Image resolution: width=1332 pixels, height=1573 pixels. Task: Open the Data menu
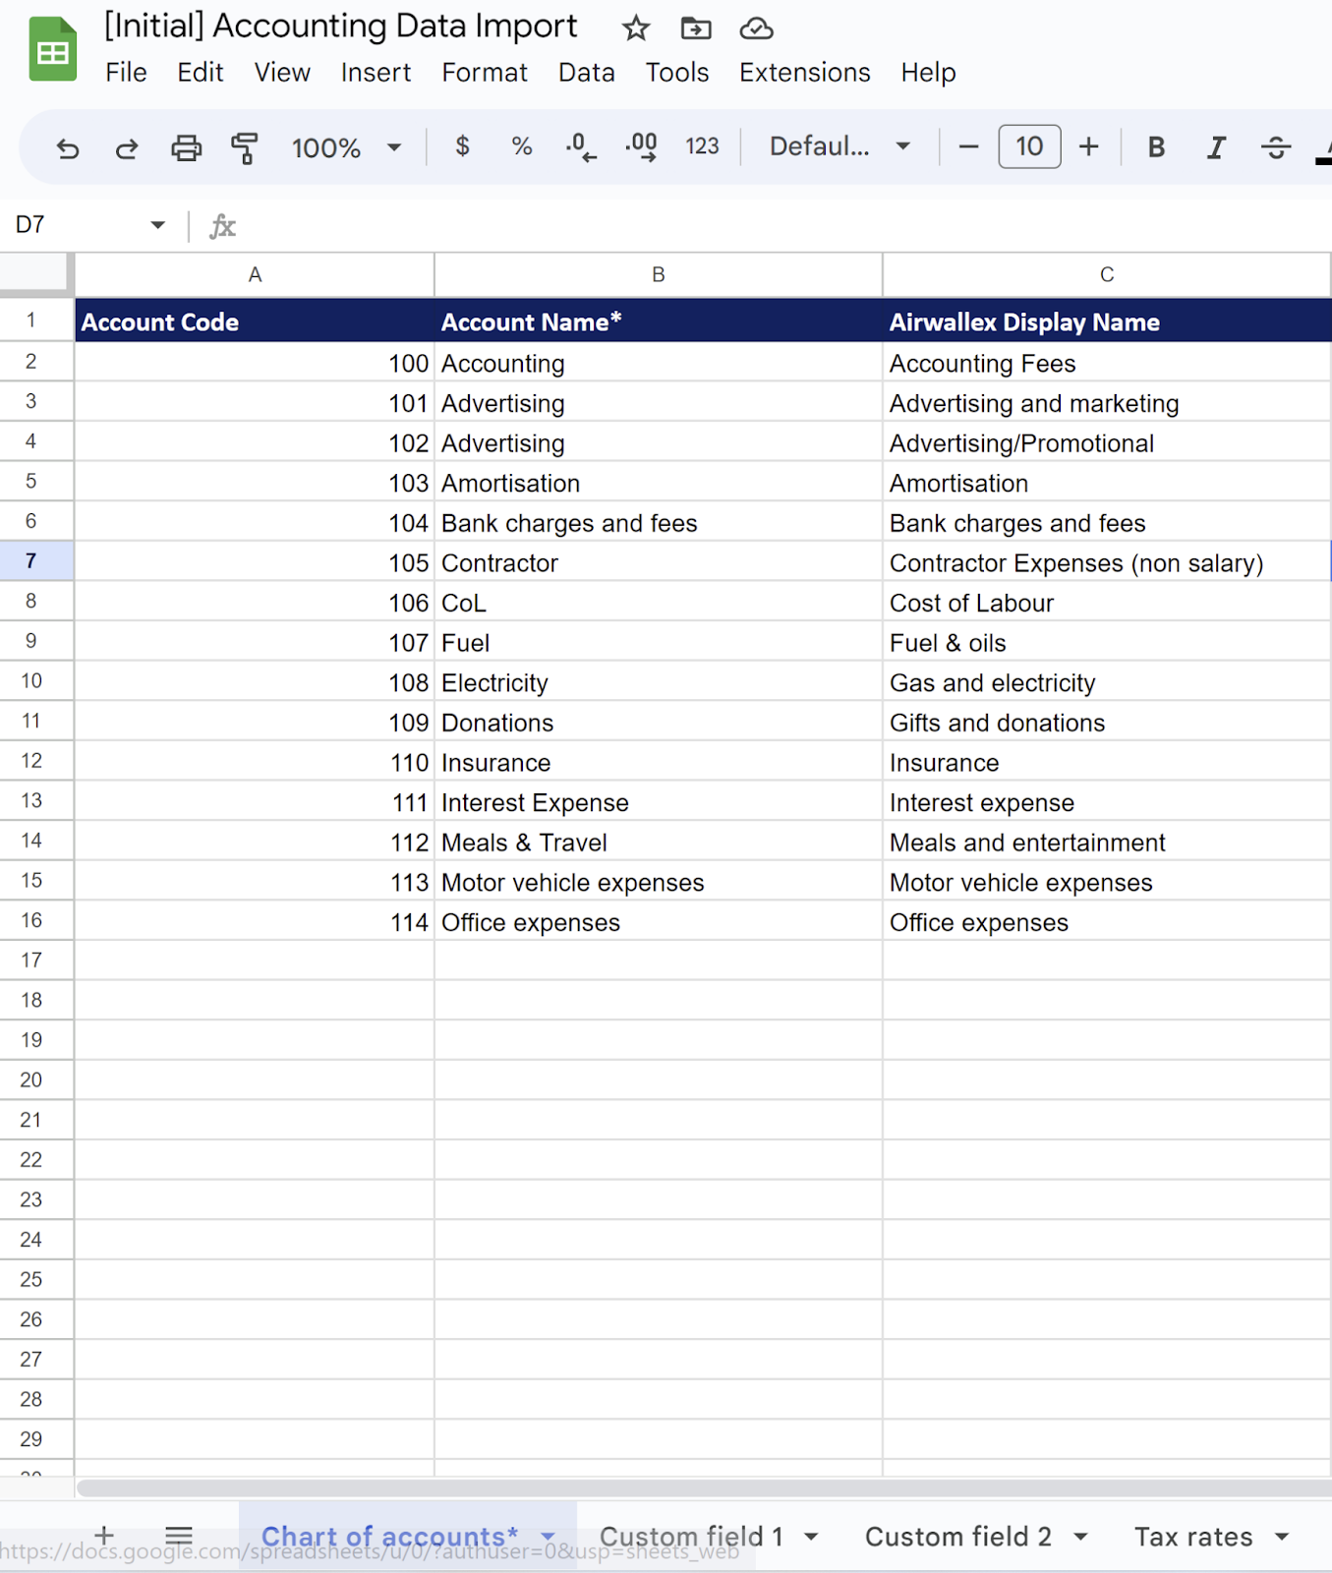click(587, 73)
